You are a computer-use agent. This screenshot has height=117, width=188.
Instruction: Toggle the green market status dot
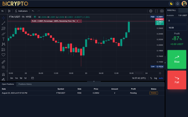(x=35, y=17)
